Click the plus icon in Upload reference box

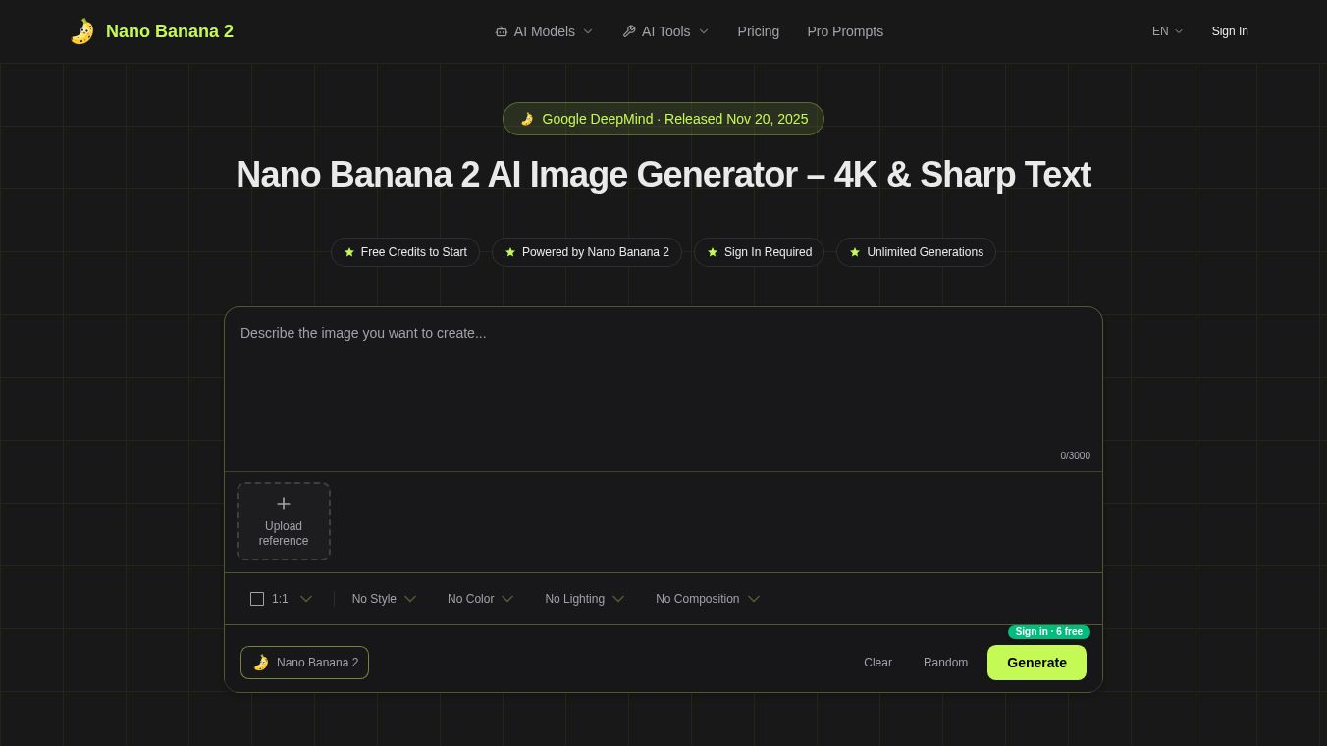point(284,504)
